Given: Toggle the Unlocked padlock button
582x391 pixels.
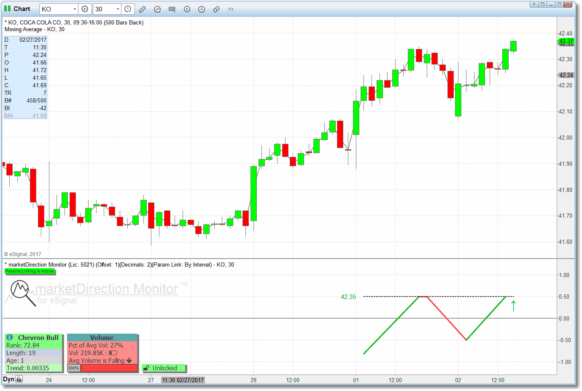Looking at the screenshot, I should pyautogui.click(x=164, y=368).
